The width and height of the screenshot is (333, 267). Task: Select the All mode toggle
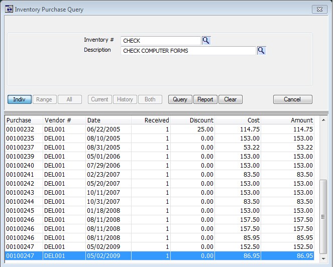[x=69, y=99]
